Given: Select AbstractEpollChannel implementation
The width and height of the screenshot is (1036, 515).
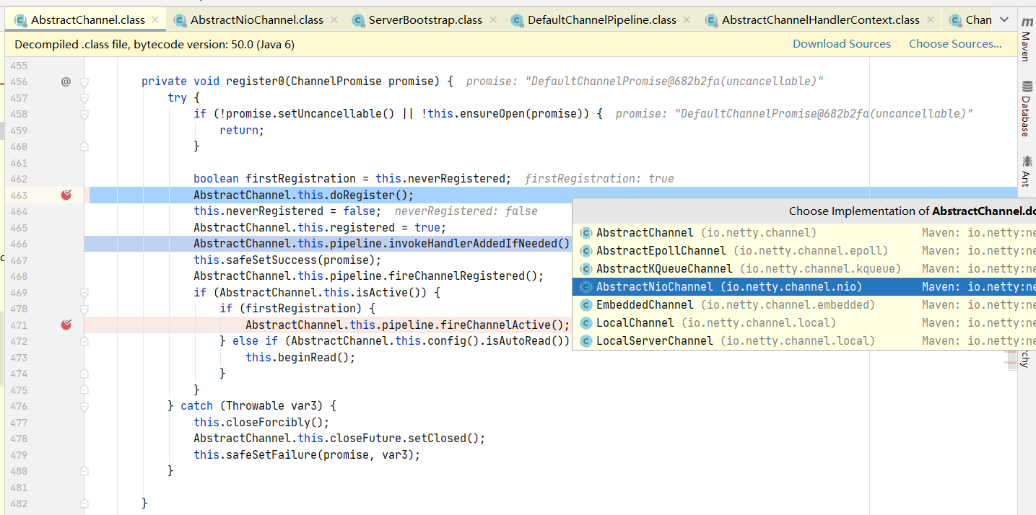Looking at the screenshot, I should point(804,251).
